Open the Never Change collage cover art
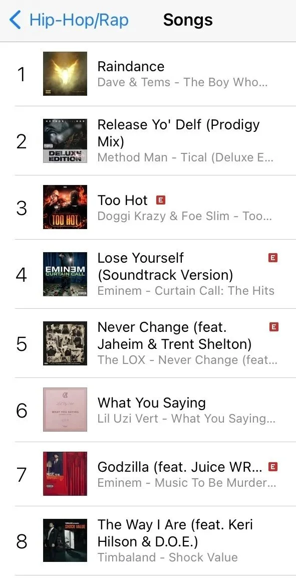296x584 pixels. (x=65, y=343)
